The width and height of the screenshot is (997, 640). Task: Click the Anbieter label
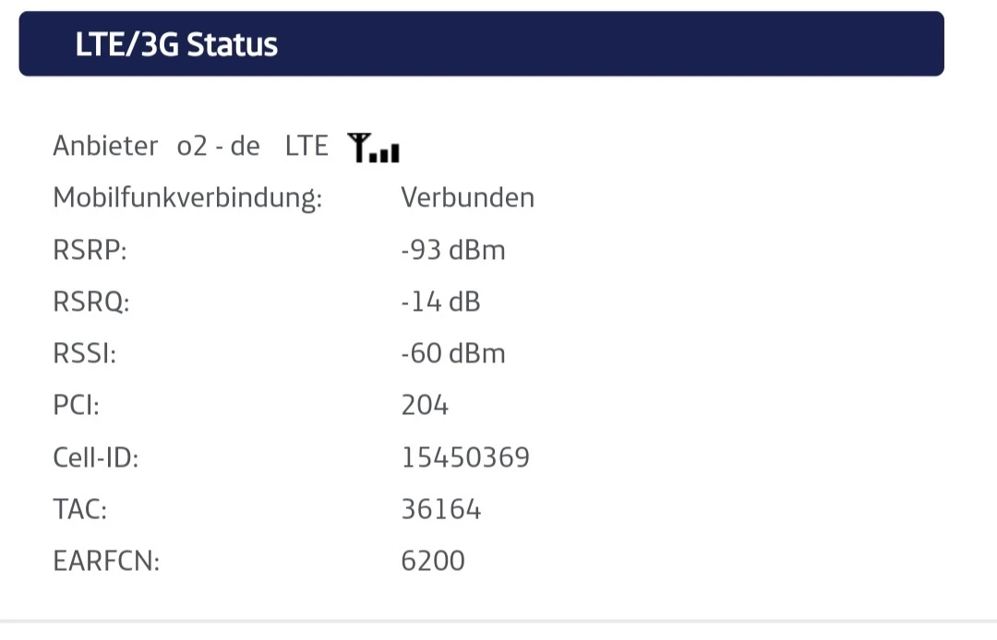[105, 147]
